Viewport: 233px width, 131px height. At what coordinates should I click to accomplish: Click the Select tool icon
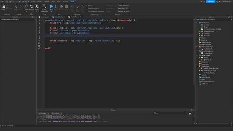(37, 6)
